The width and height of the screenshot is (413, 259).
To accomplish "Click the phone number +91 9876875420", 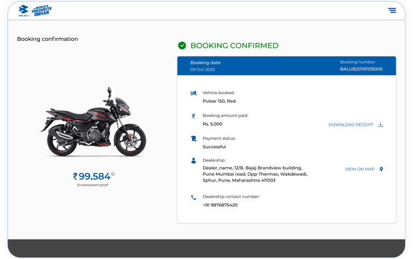I will [x=220, y=205].
